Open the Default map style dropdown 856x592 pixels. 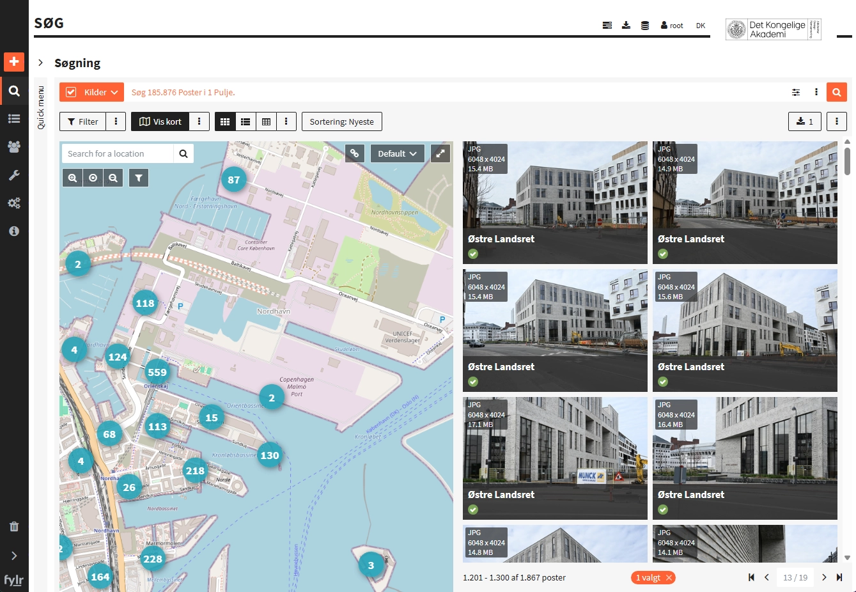point(397,153)
